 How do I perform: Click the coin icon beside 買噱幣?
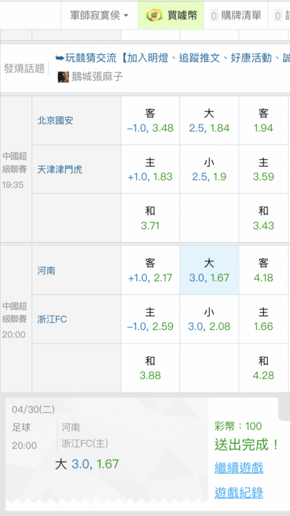[x=154, y=15]
